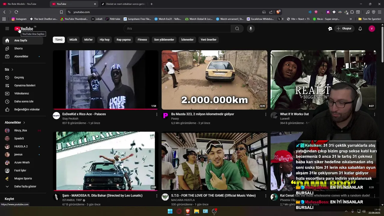
Task: Switch to the Dürüst ve mert tab
Action: pos(123,4)
